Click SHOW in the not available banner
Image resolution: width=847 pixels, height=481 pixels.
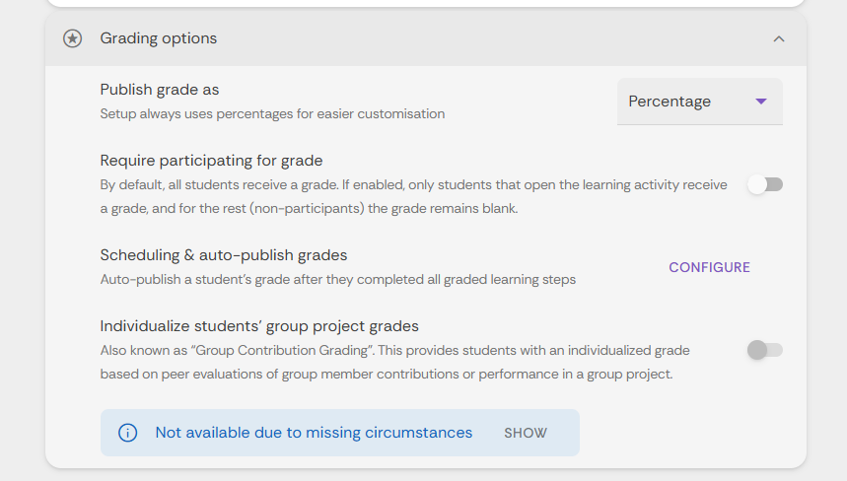[x=525, y=433]
